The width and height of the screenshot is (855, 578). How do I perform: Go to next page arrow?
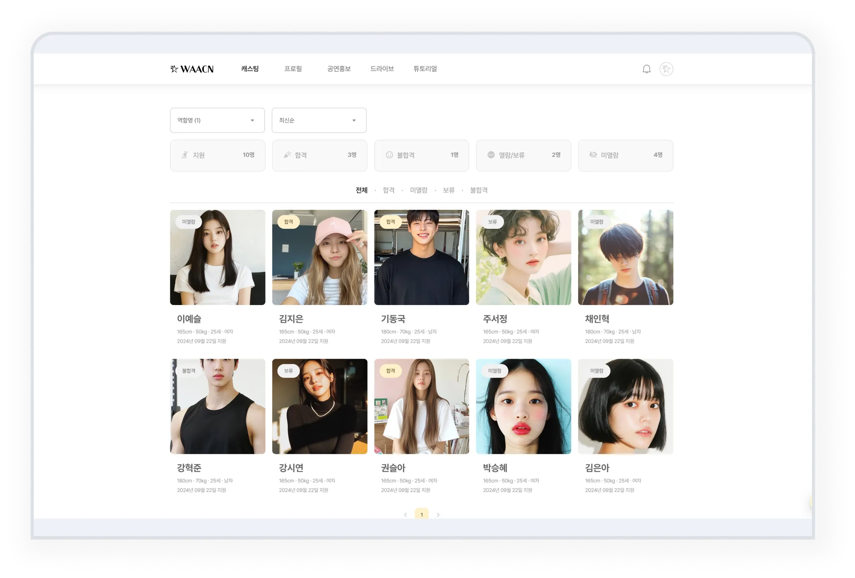coord(438,515)
